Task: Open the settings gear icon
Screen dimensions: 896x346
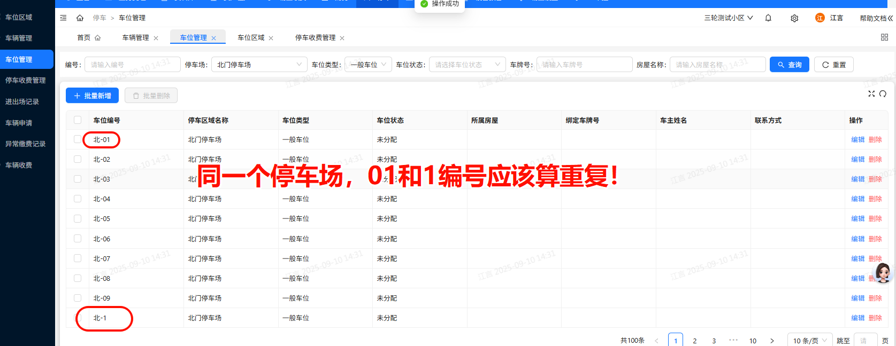Action: [794, 18]
